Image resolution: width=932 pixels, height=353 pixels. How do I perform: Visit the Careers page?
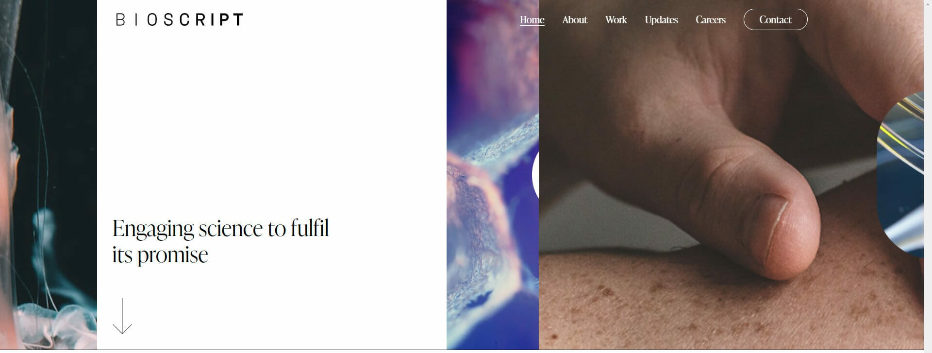coord(711,20)
